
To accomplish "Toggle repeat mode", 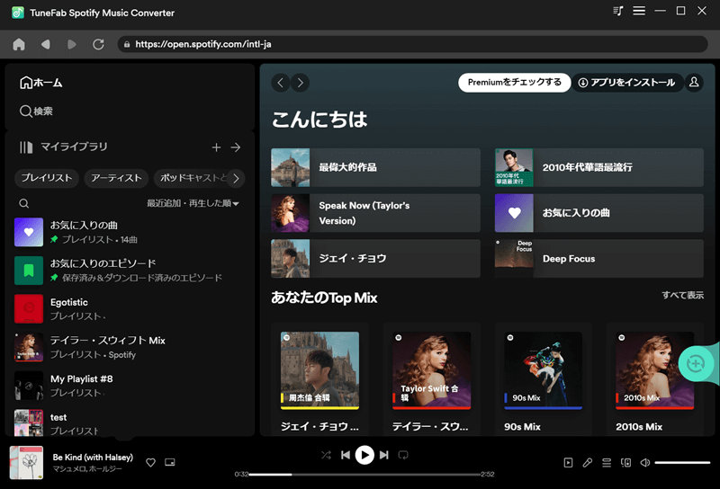I will tap(403, 455).
